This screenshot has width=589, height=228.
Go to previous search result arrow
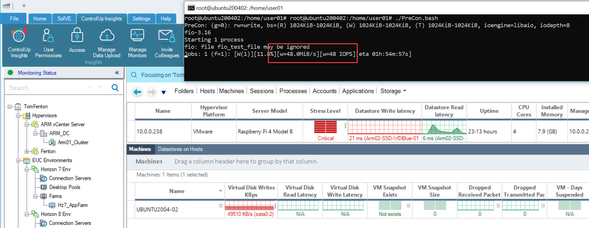(x=90, y=87)
